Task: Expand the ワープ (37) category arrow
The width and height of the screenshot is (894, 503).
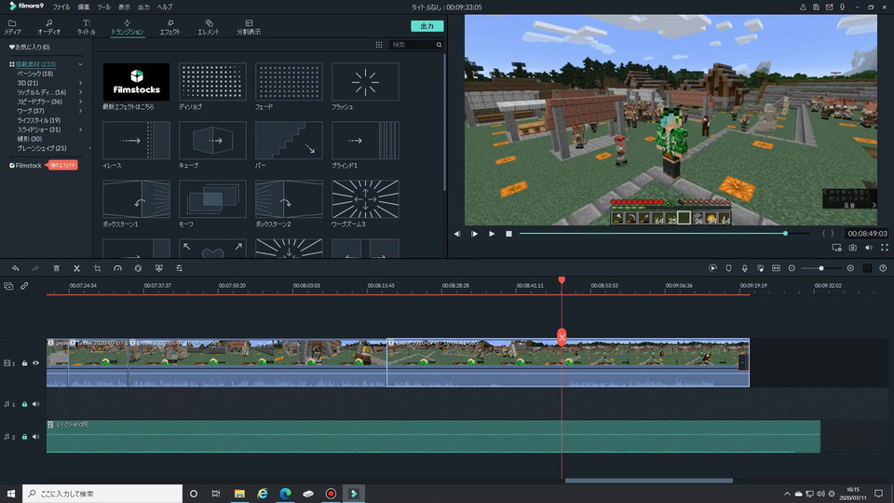Action: coord(80,111)
